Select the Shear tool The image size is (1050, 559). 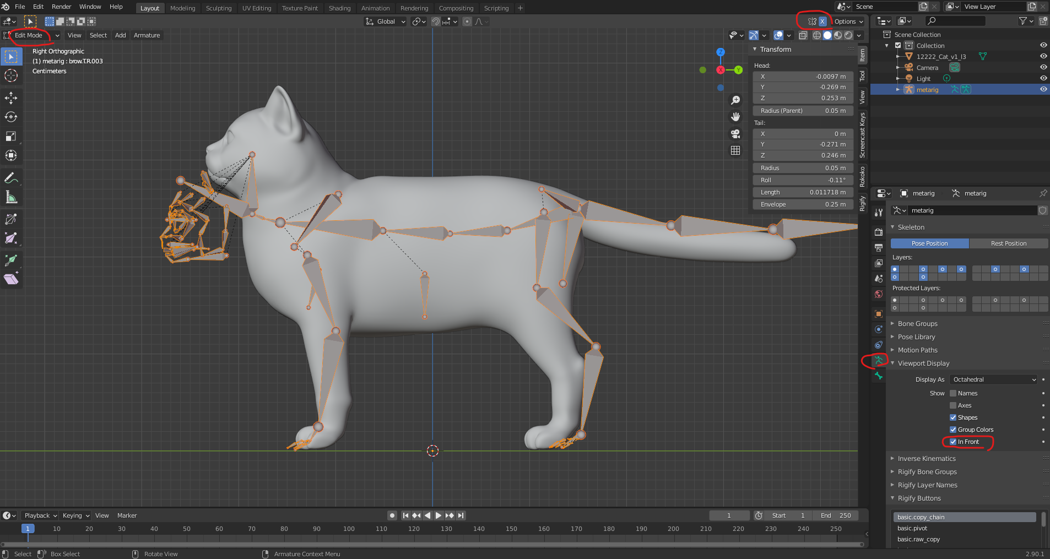tap(11, 279)
